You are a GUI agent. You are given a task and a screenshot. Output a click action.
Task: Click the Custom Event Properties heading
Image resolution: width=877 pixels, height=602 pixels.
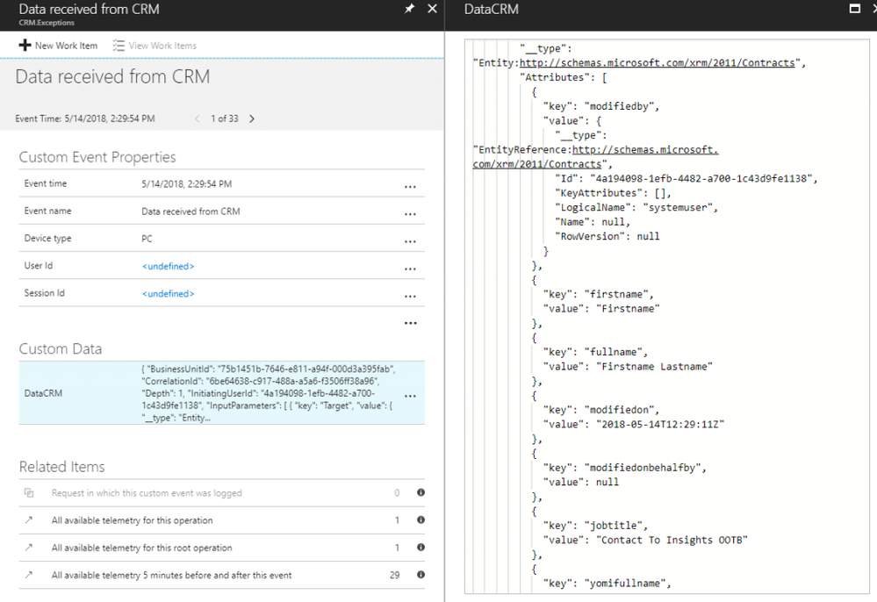pyautogui.click(x=97, y=157)
